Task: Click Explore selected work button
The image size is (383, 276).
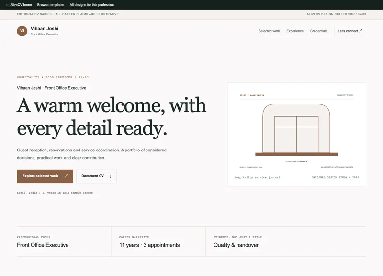Action: tap(45, 176)
